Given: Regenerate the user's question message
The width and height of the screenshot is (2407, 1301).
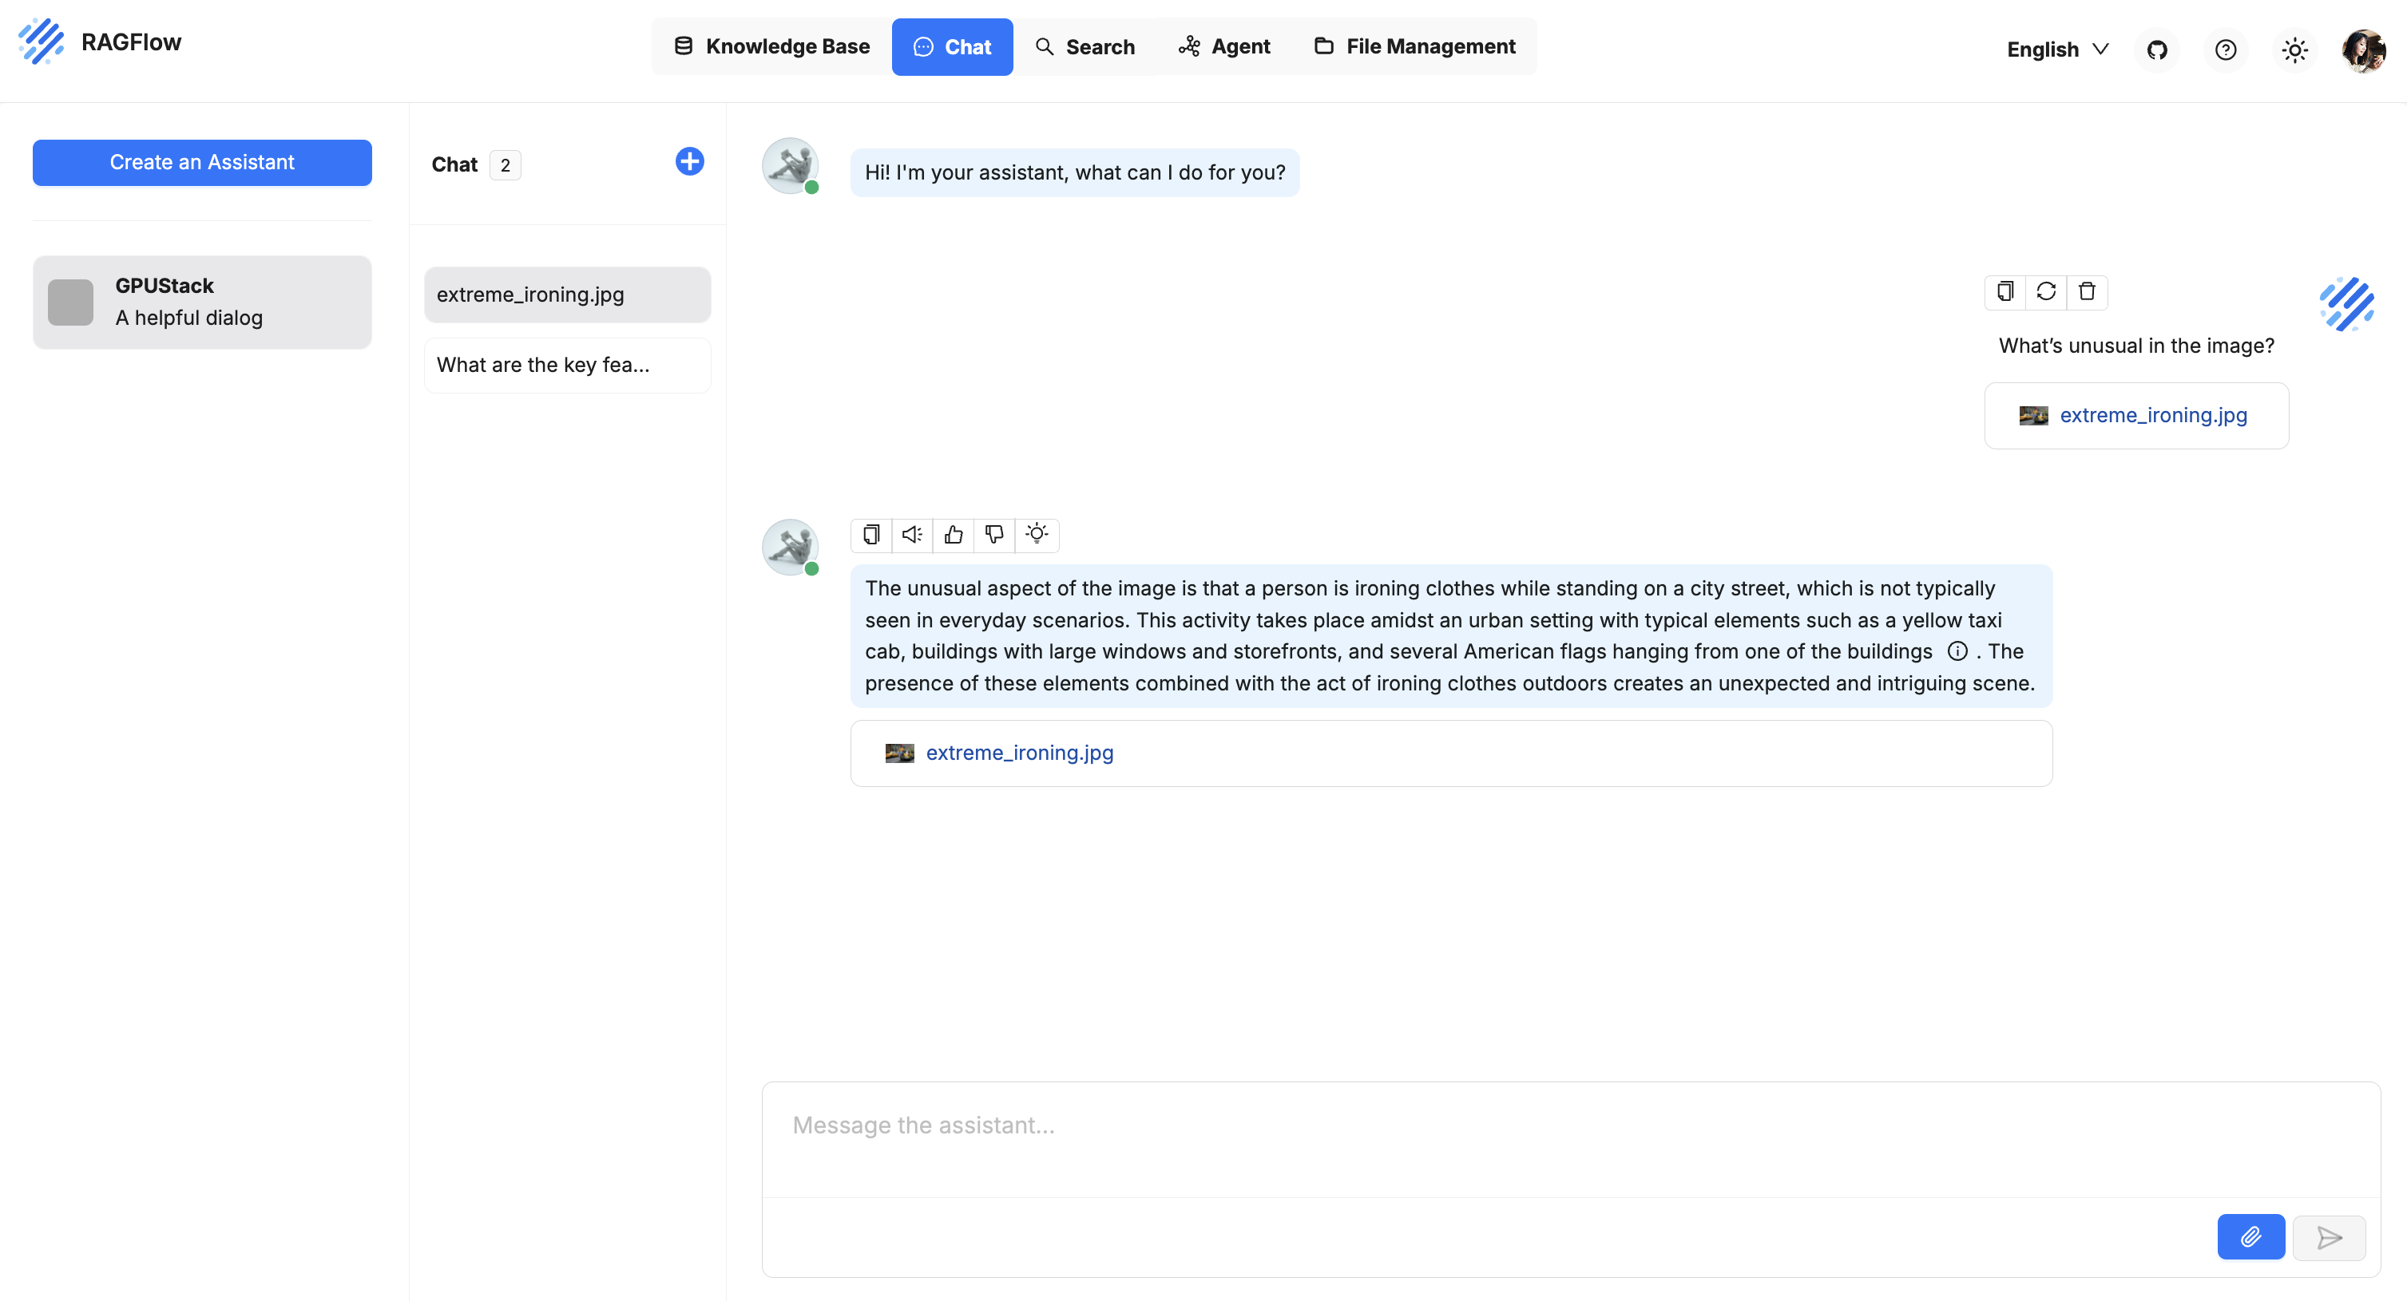Looking at the screenshot, I should point(2045,291).
